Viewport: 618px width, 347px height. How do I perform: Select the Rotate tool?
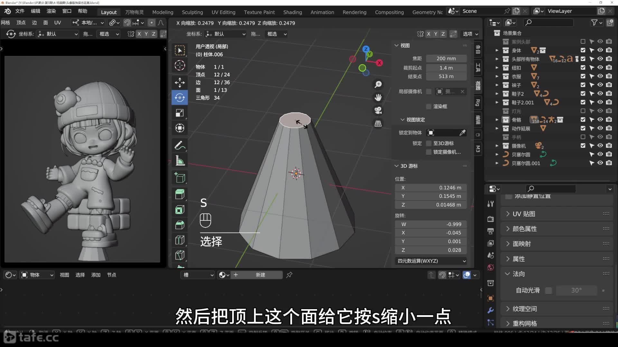pos(180,97)
